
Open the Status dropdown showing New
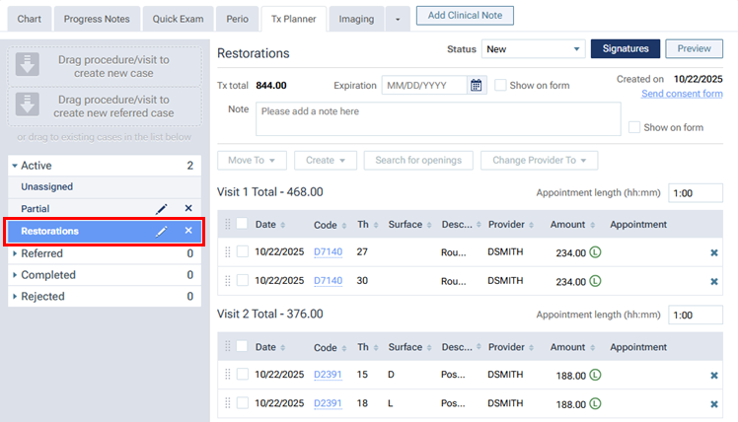(x=533, y=49)
